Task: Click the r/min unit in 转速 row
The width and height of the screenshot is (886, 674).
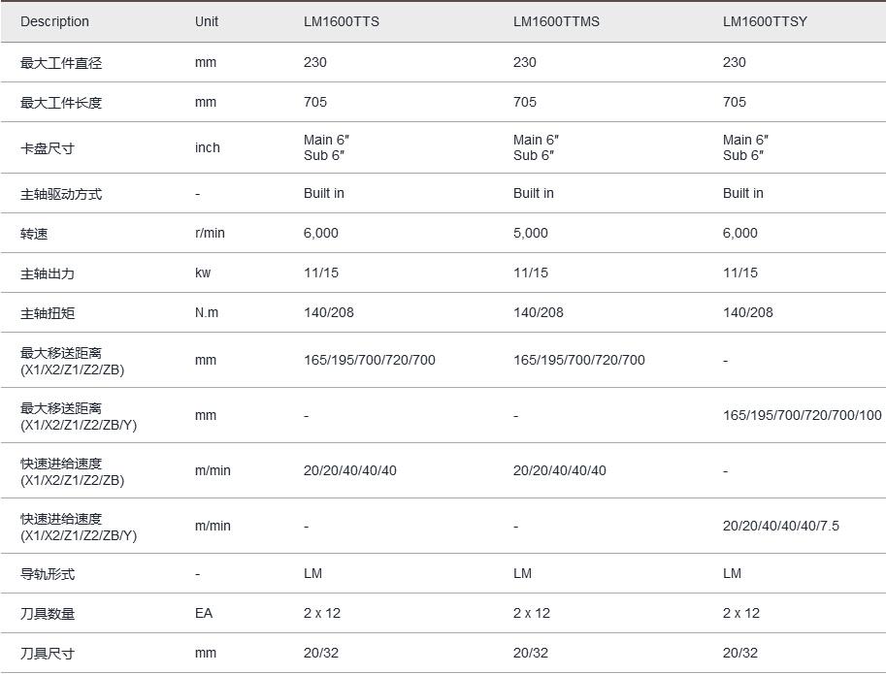Action: [211, 233]
